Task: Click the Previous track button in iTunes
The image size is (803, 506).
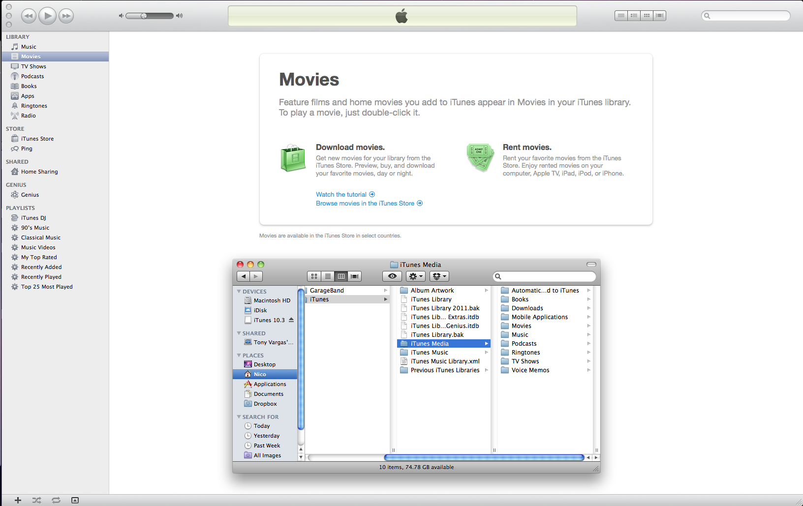Action: tap(29, 16)
